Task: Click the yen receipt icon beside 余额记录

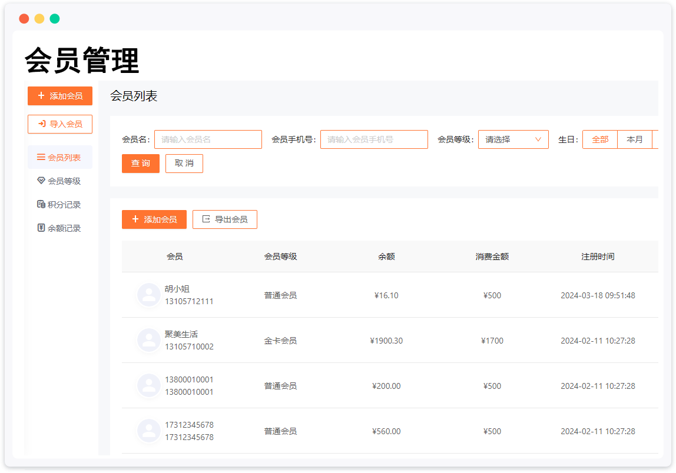Action: [x=41, y=228]
